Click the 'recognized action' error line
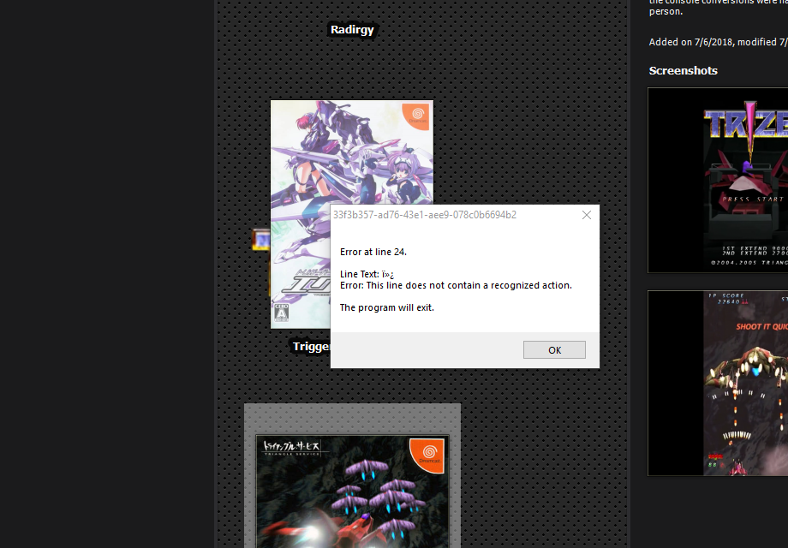Image resolution: width=788 pixels, height=548 pixels. (456, 285)
